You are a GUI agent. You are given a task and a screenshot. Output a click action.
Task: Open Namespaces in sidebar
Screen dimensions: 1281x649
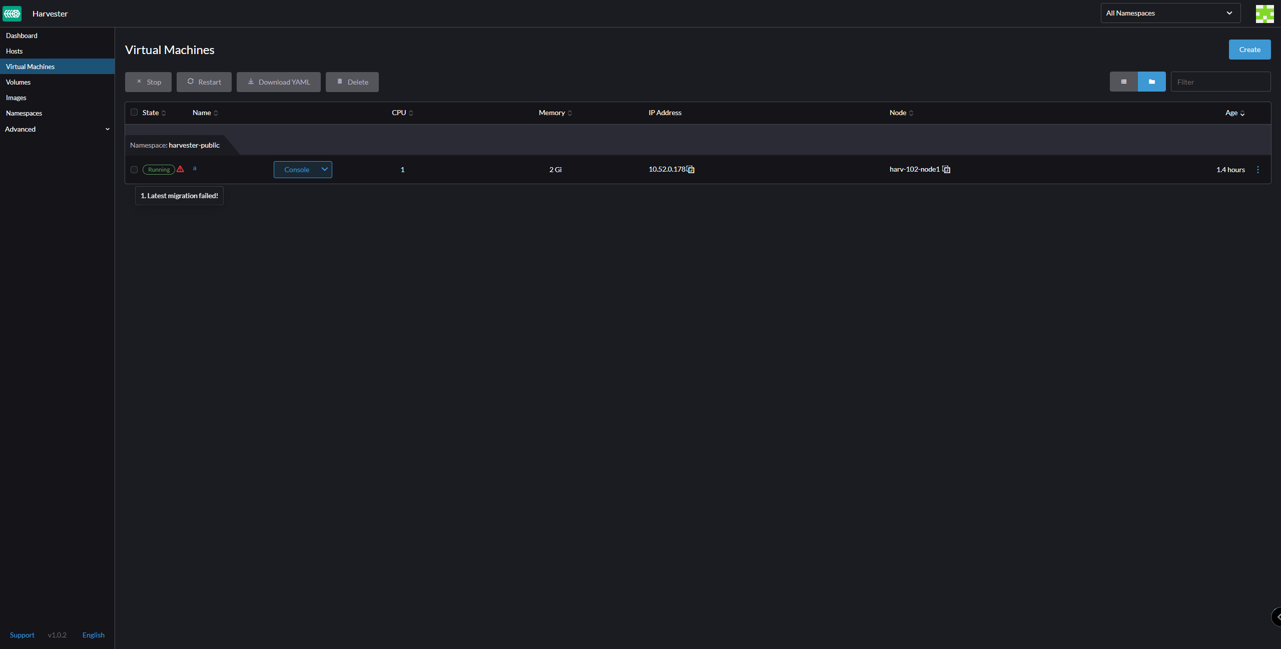tap(57, 113)
